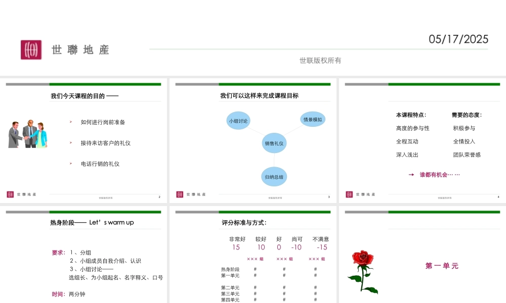Click the line 3、小组讨论

[x=92, y=269]
